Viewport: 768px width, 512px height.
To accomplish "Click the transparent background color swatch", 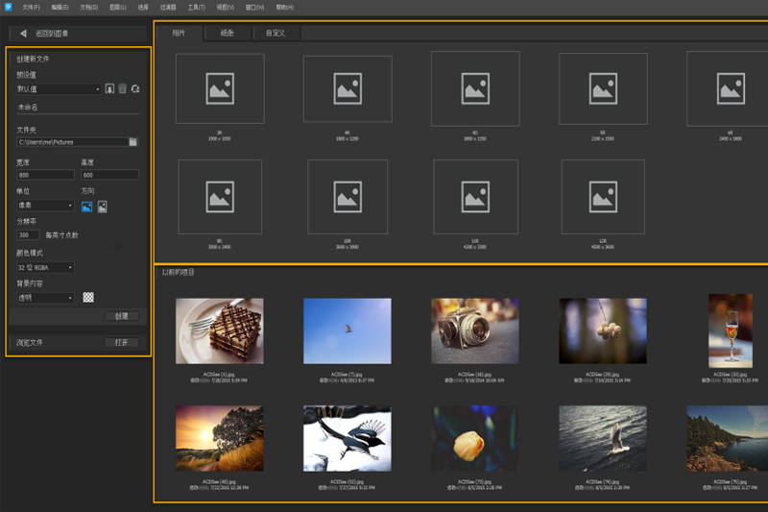I will (x=88, y=298).
